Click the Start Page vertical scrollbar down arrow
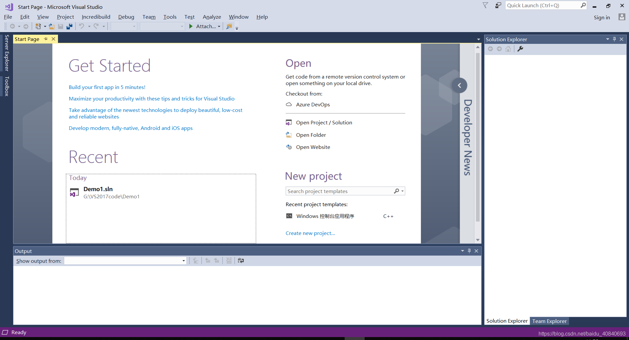The image size is (629, 340). point(478,240)
